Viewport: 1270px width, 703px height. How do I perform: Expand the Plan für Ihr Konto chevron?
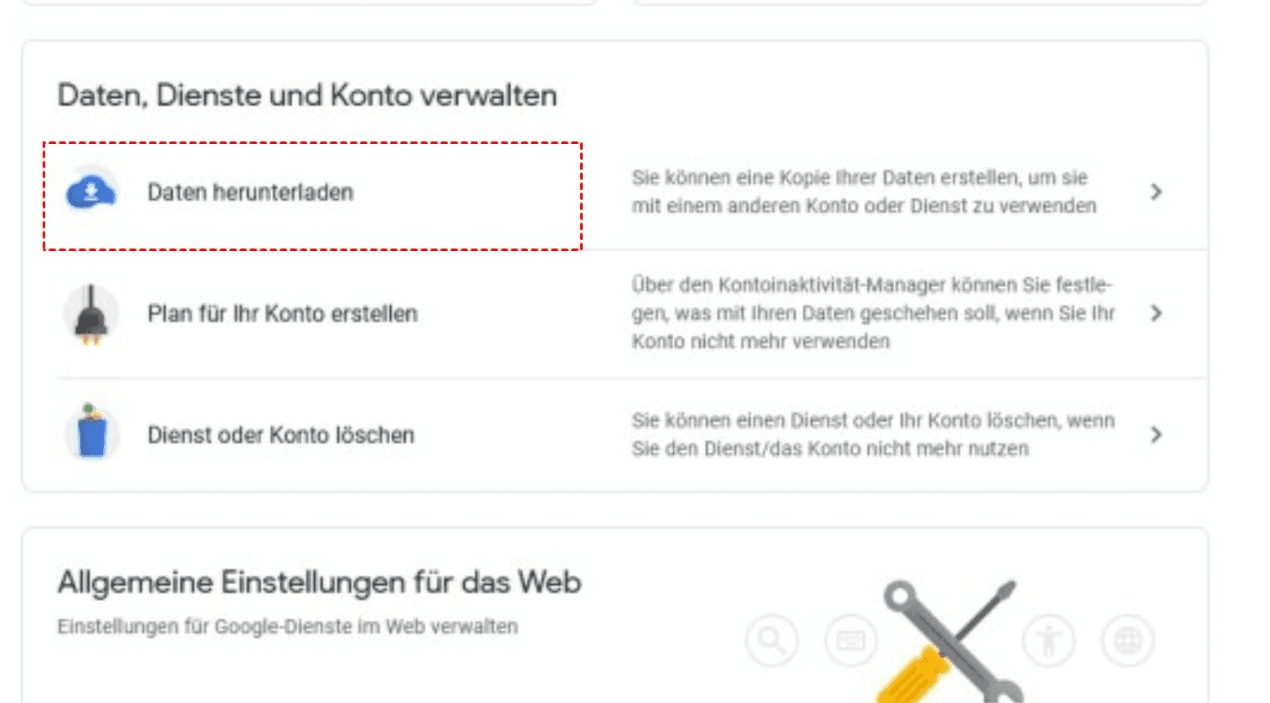(x=1156, y=313)
